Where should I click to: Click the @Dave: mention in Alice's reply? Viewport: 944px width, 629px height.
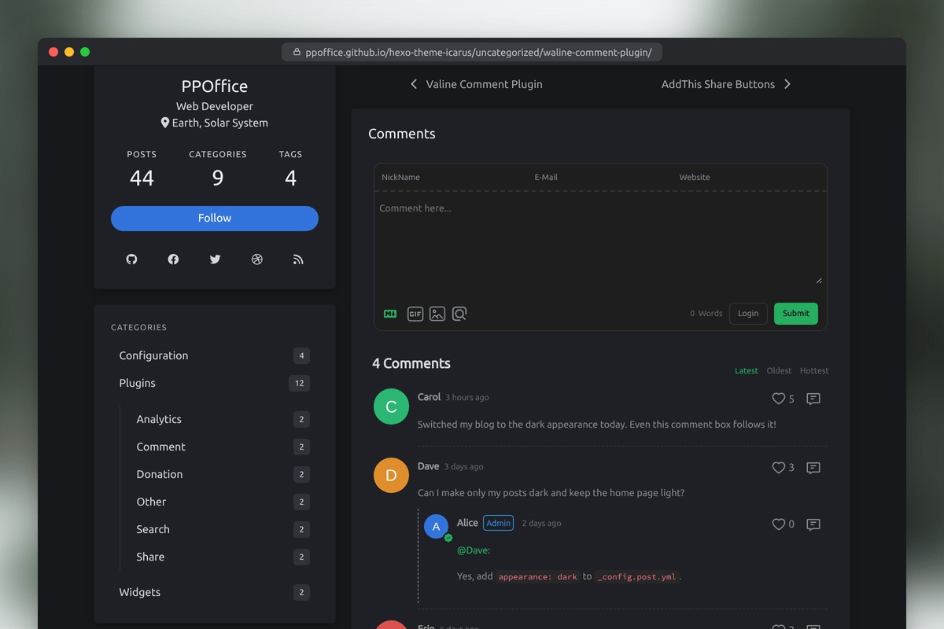tap(474, 550)
